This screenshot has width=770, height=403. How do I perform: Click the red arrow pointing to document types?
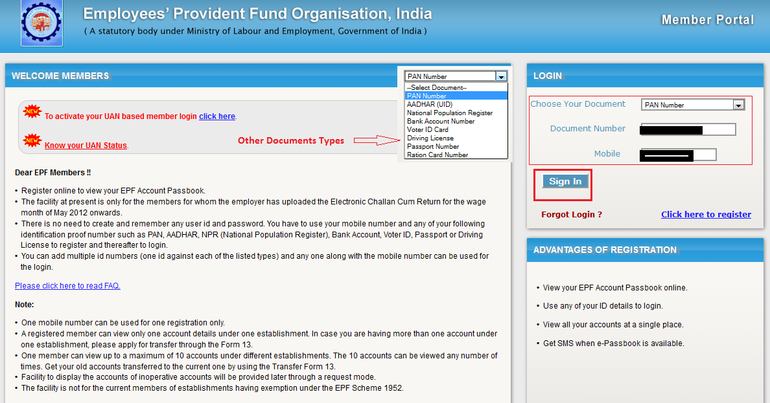tap(376, 140)
